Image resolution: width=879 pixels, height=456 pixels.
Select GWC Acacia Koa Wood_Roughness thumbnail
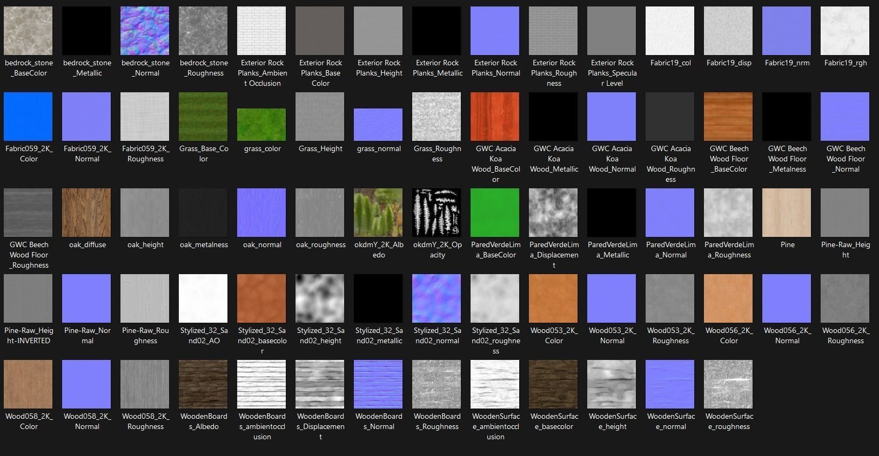click(x=670, y=117)
